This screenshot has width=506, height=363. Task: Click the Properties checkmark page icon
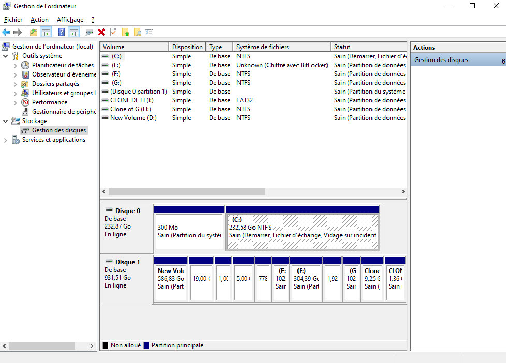point(113,33)
